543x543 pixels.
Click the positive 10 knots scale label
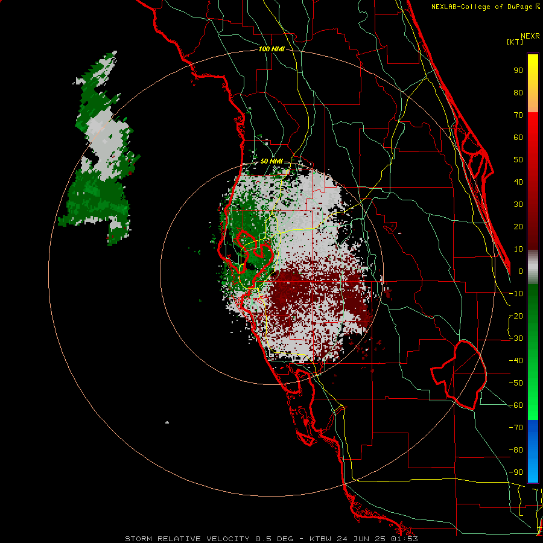click(x=518, y=249)
